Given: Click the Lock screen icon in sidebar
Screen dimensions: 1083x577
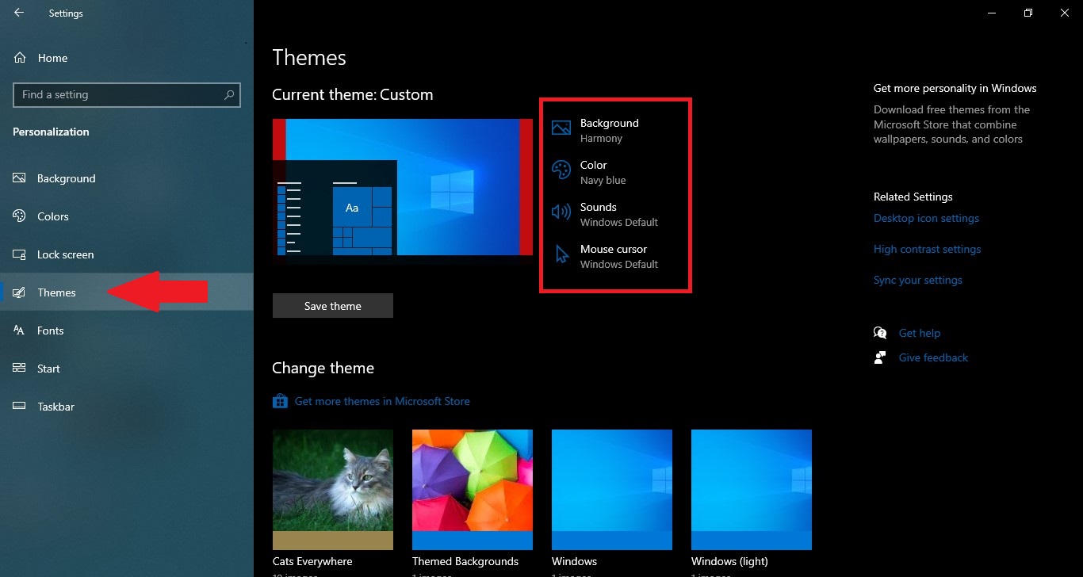Looking at the screenshot, I should click(x=20, y=254).
